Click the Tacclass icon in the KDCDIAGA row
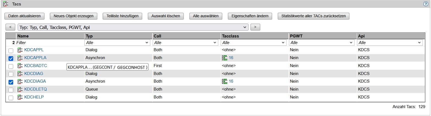The image size is (431, 116). coord(225,81)
